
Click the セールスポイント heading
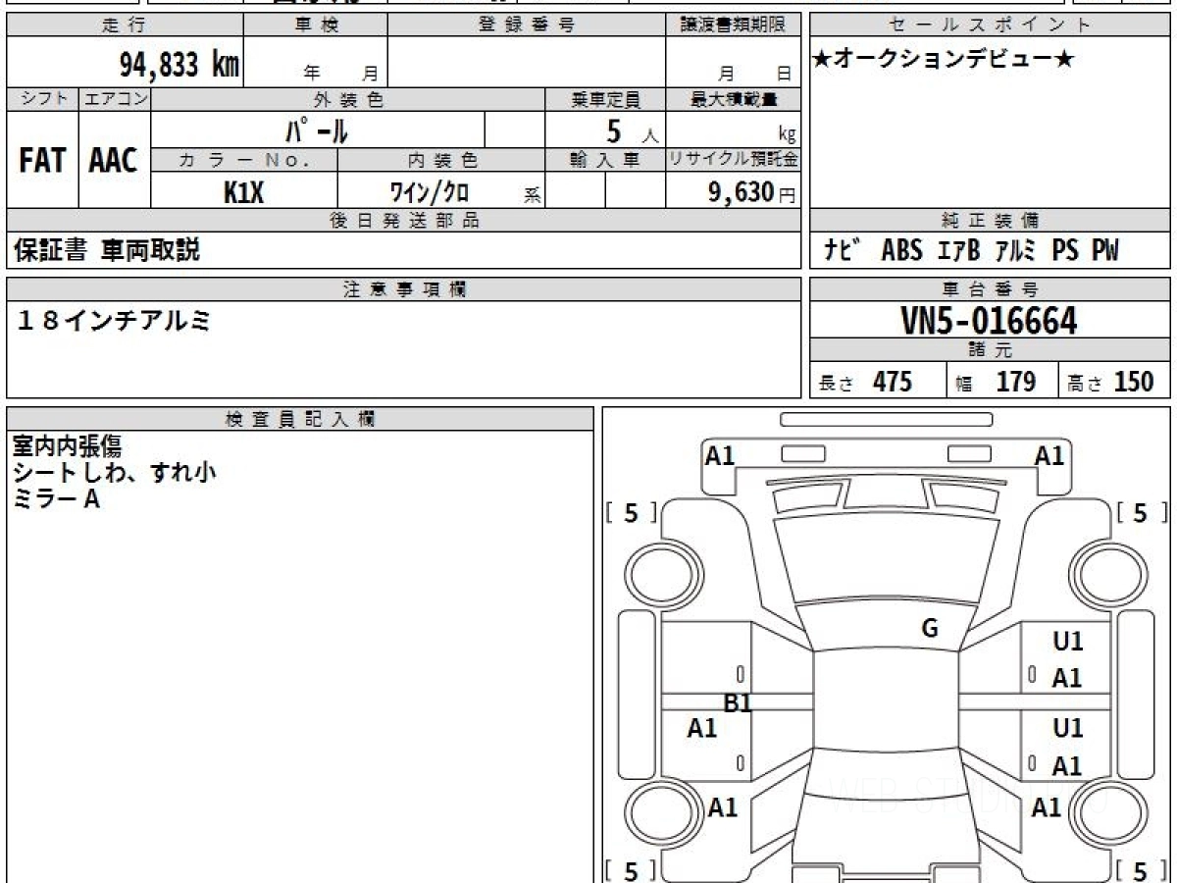coord(990,26)
